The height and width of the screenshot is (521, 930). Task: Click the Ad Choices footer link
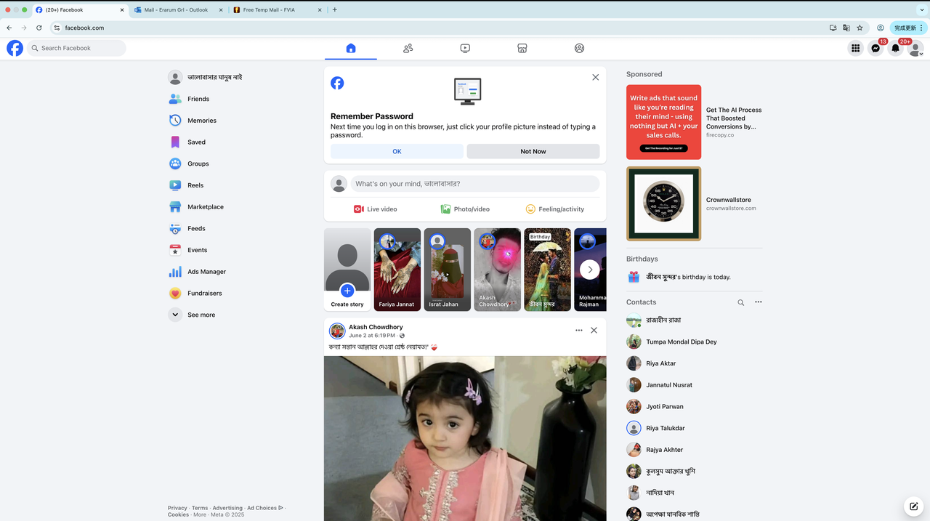264,508
